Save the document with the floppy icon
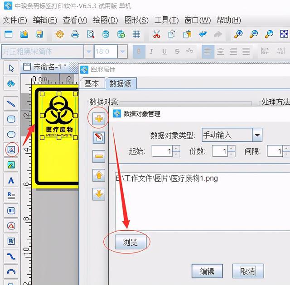Viewport: 290px width, 285px height. [x=39, y=34]
